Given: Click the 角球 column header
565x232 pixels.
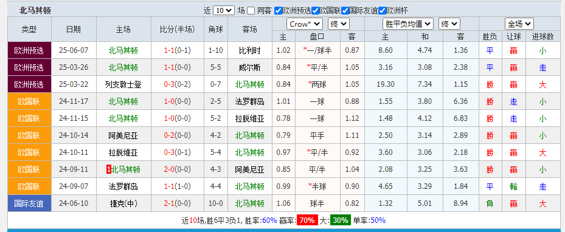Looking at the screenshot, I should tap(216, 29).
